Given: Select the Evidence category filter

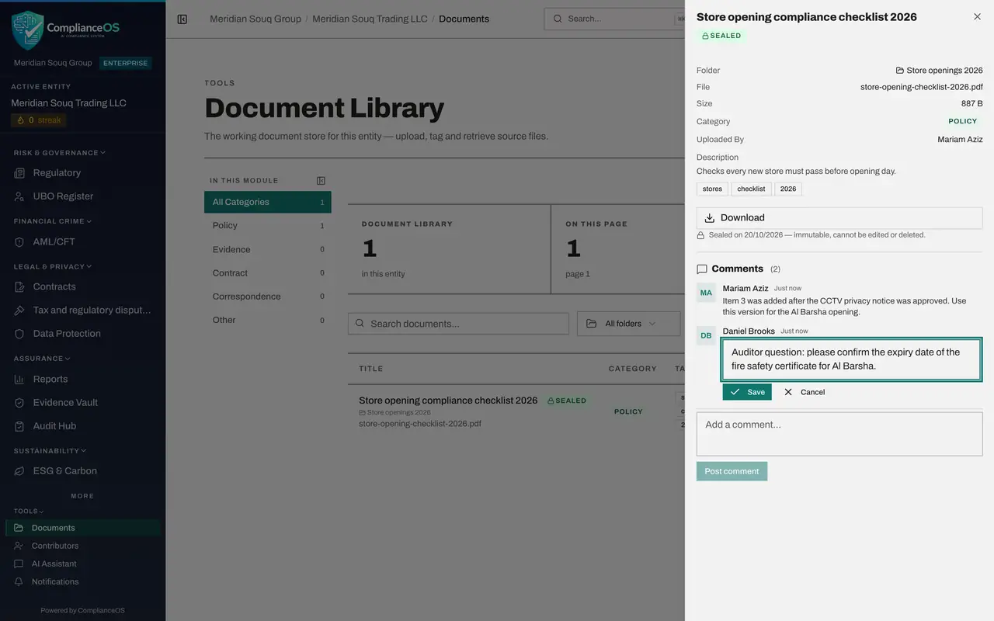Looking at the screenshot, I should (x=268, y=249).
